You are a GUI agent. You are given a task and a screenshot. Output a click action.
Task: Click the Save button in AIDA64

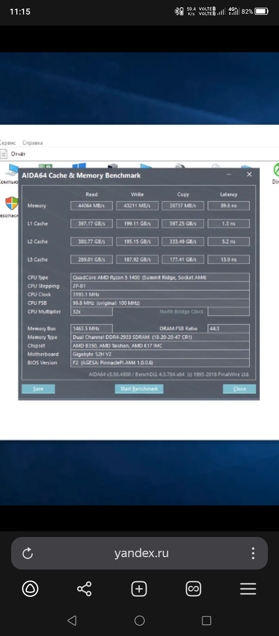[38, 389]
